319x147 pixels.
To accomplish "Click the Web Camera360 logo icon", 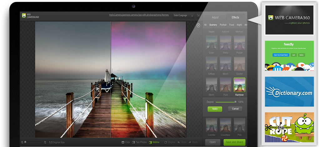I will click(x=24, y=16).
